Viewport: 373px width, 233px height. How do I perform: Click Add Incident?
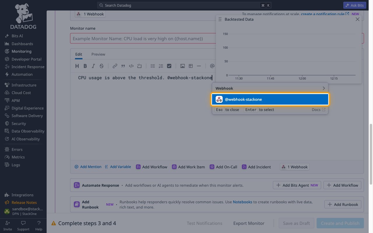click(256, 167)
